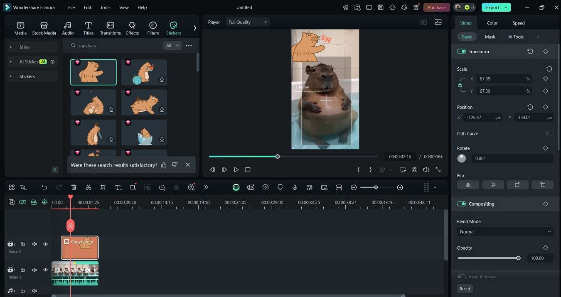Select the Mask sub-tab
561x297 pixels.
(x=490, y=37)
